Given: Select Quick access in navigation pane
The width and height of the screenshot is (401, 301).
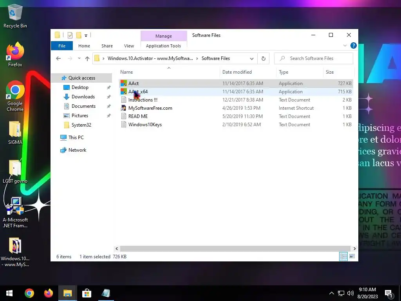Looking at the screenshot, I should point(81,78).
